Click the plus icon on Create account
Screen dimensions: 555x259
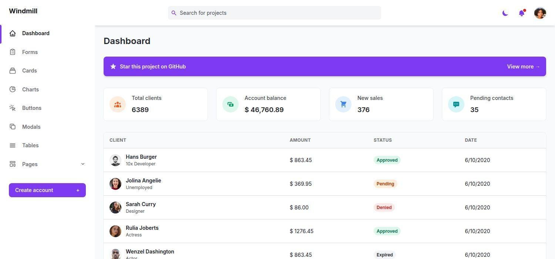point(78,191)
